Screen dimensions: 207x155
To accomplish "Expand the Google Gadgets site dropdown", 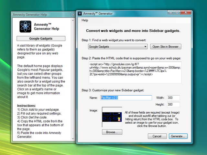I will [118, 46].
